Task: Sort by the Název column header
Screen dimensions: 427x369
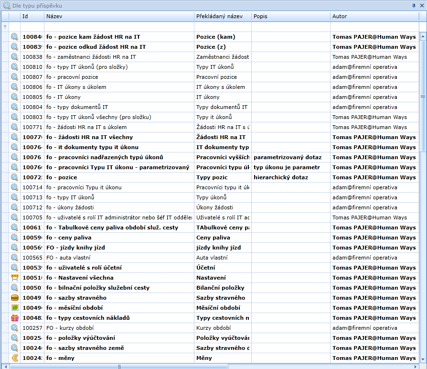Action: point(119,16)
